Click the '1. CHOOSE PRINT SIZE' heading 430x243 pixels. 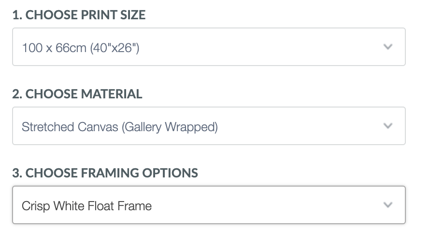pyautogui.click(x=79, y=15)
